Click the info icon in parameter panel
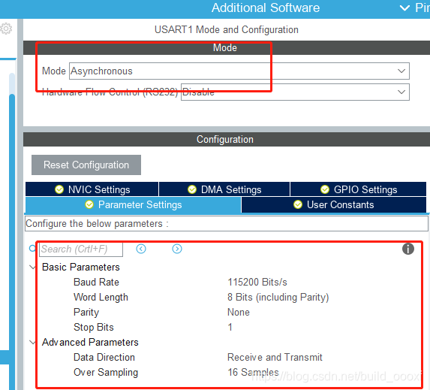Image resolution: width=430 pixels, height=390 pixels. [x=407, y=249]
